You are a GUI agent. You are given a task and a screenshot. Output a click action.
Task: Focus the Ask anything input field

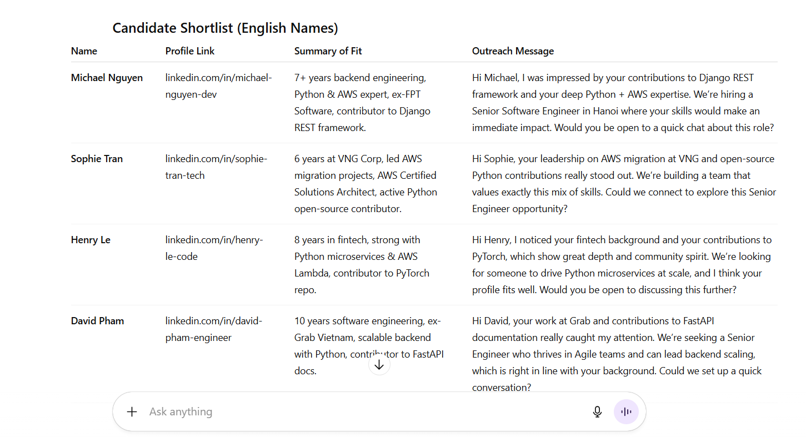coord(361,411)
